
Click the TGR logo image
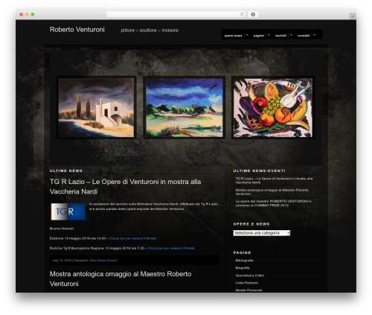point(68,211)
